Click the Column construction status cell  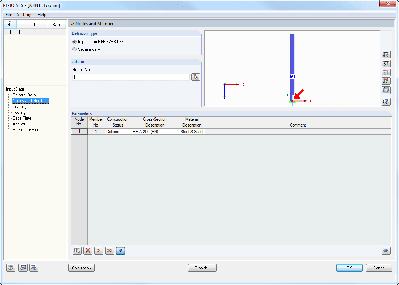click(x=118, y=132)
